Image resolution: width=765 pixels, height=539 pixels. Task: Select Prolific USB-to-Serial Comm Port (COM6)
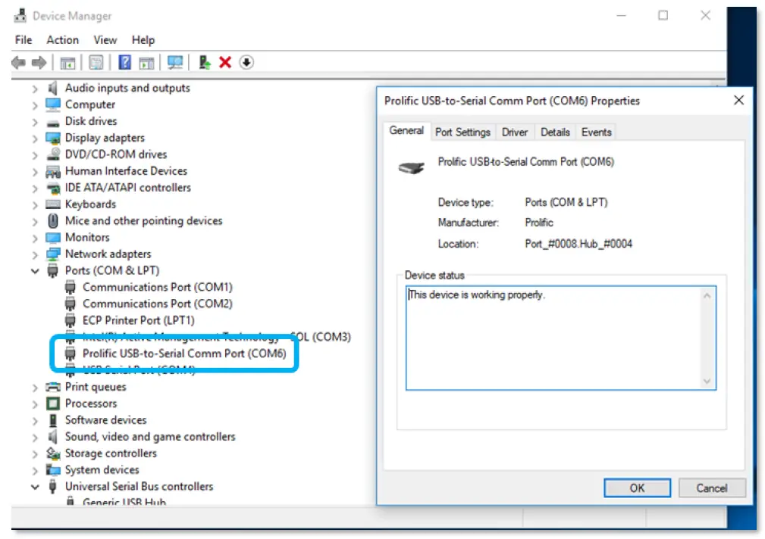point(184,354)
